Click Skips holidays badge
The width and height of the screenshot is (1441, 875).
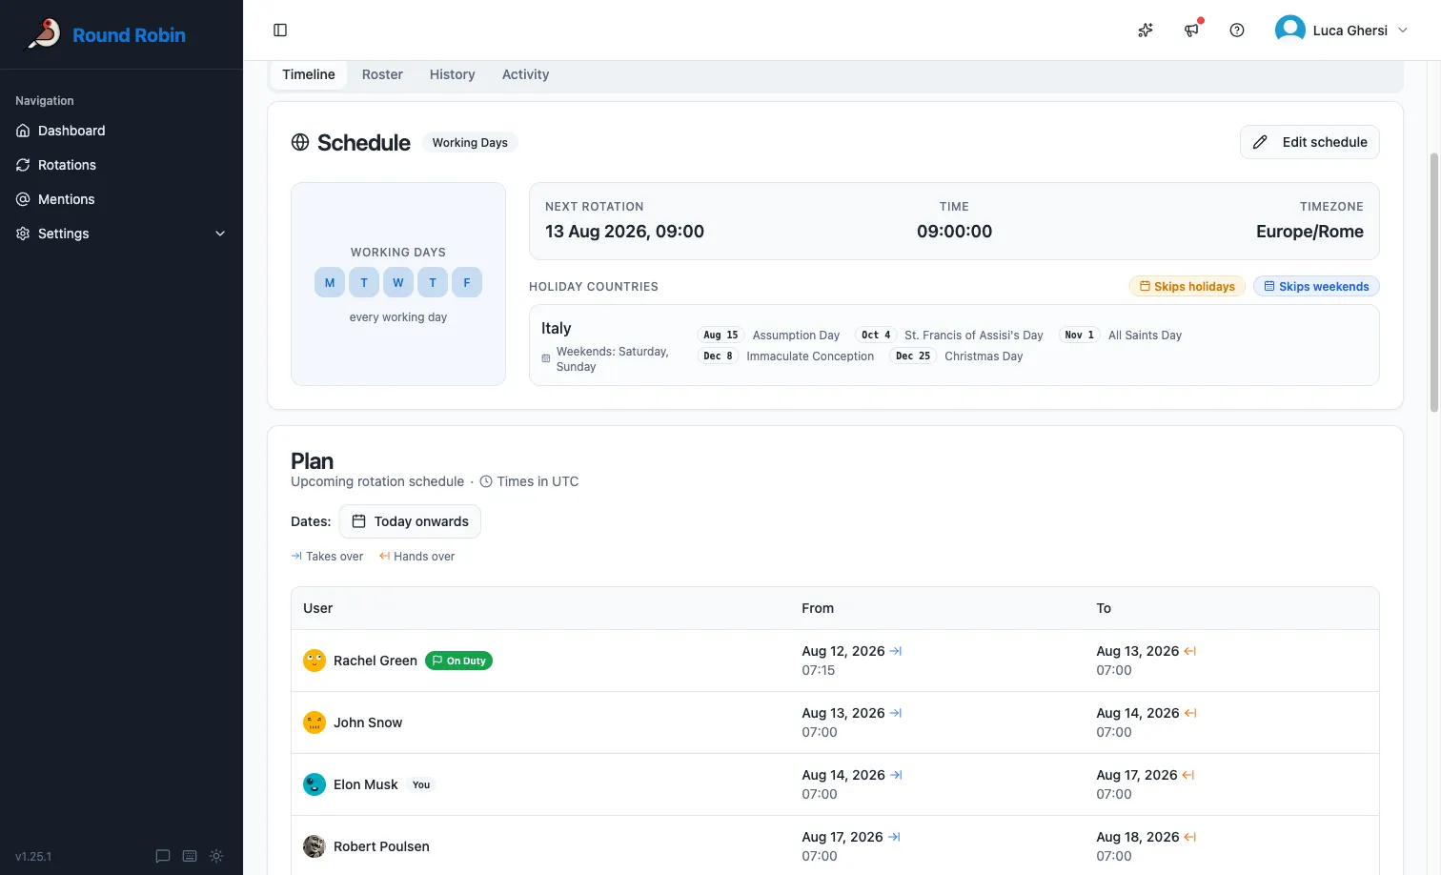pyautogui.click(x=1187, y=286)
